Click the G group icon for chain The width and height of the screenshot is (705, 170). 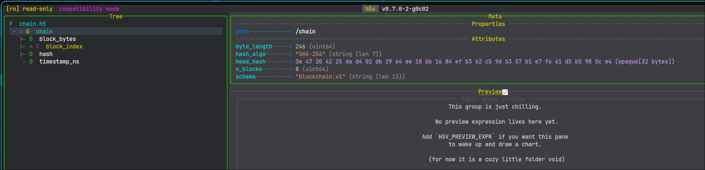[x=28, y=31]
